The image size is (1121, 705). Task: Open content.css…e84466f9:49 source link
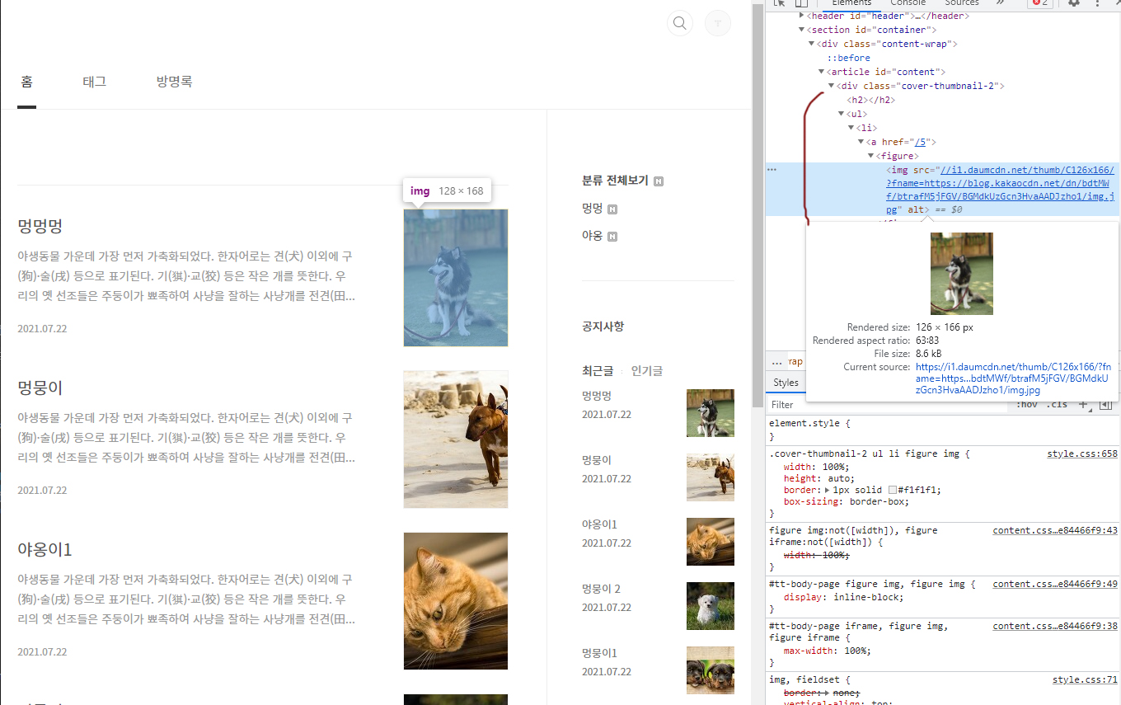coord(1055,584)
